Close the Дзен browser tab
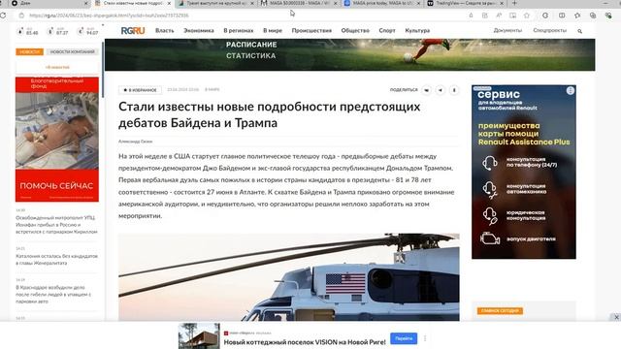 tap(86, 3)
